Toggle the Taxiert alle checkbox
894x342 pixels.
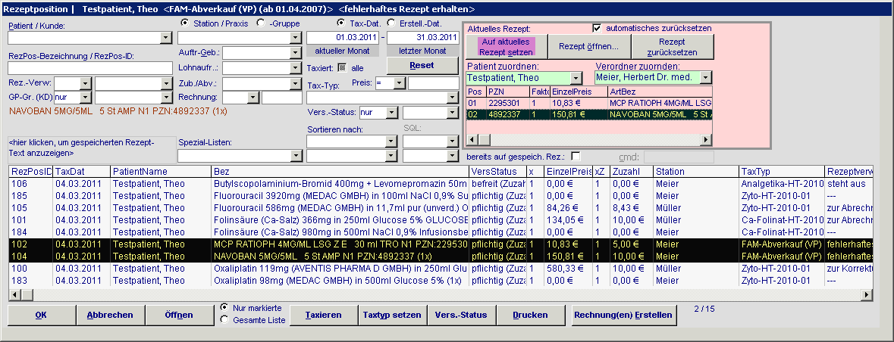342,67
